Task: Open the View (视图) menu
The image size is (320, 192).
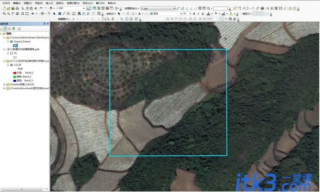Action: [x=28, y=3]
